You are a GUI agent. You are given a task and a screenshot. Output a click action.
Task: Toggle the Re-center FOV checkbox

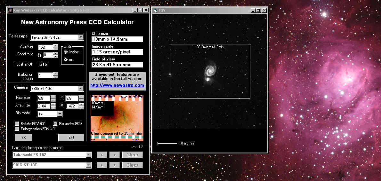pyautogui.click(x=55, y=124)
